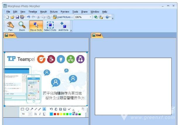Click the Teampel picture in Start panel
The height and width of the screenshot is (125, 180).
coord(46,79)
